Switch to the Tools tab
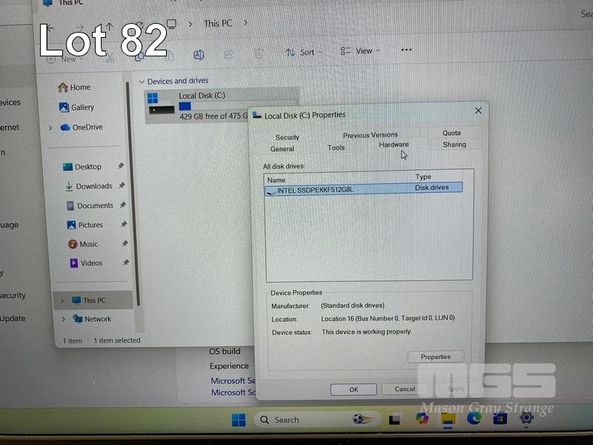593x445 pixels. (336, 148)
